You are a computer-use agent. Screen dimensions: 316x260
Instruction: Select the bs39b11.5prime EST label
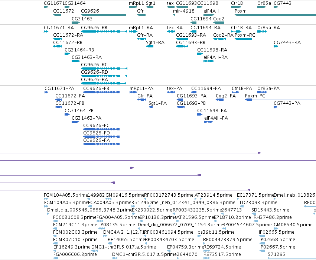click(x=216, y=232)
